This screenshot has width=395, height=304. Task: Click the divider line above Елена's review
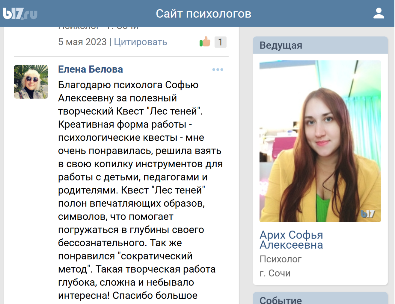coord(121,57)
